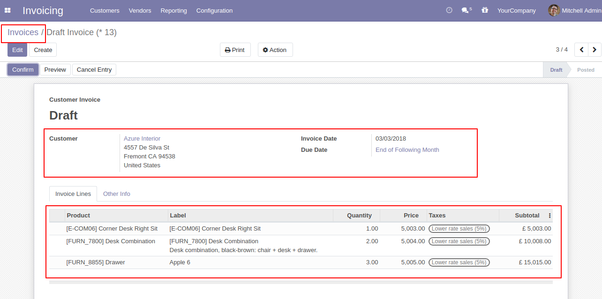The height and width of the screenshot is (299, 602).
Task: Follow the Azure Interior customer link
Action: (142, 139)
